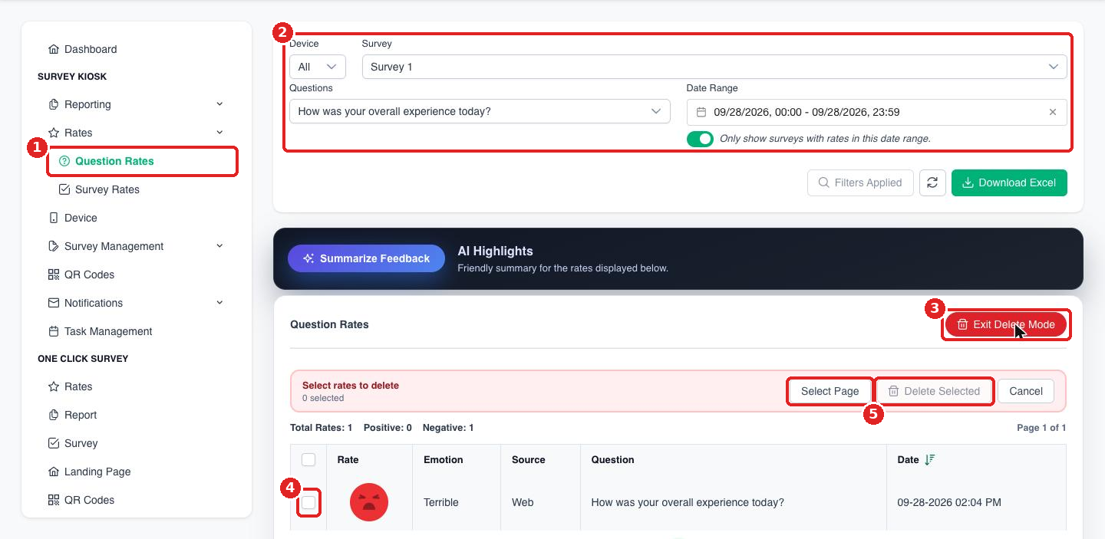This screenshot has height=539, width=1105.
Task: Open the Questions dropdown
Action: (x=480, y=111)
